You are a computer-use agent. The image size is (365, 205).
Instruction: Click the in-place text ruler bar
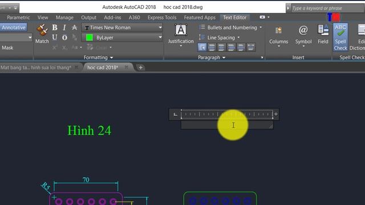point(227,114)
